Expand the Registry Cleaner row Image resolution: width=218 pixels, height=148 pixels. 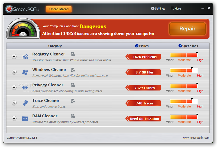[x=14, y=57]
